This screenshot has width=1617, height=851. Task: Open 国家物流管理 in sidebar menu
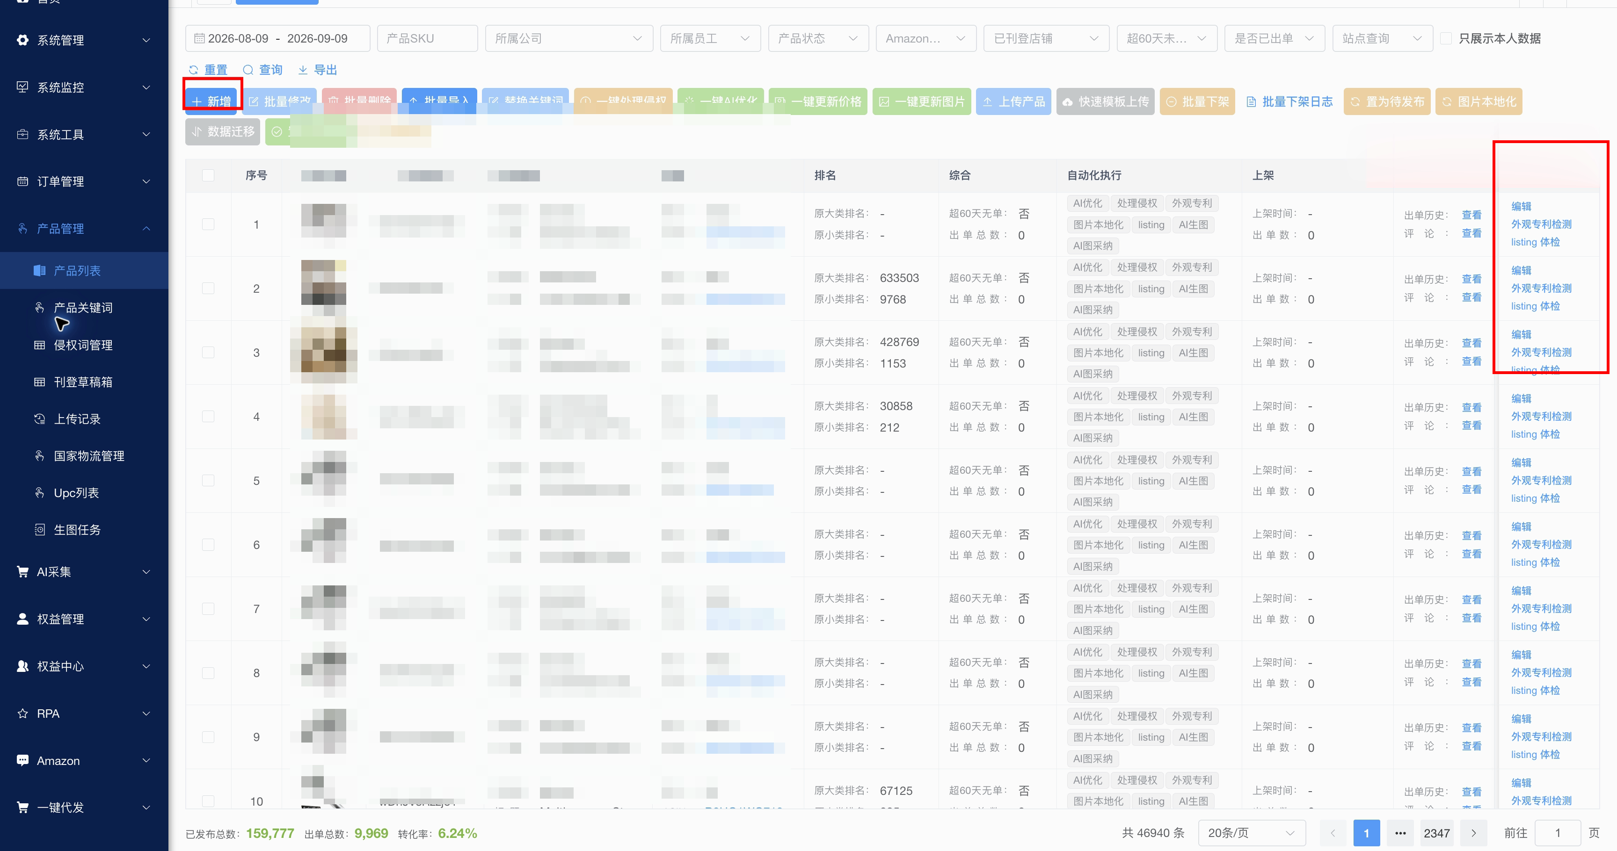click(89, 456)
